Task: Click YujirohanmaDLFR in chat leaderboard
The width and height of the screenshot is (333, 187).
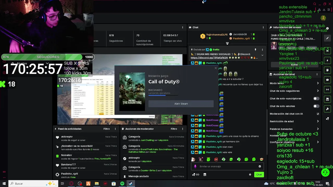Action: pos(217,35)
